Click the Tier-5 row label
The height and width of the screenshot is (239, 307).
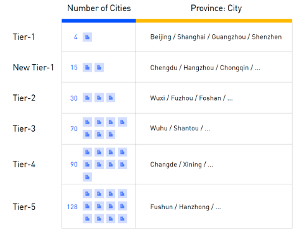click(24, 207)
